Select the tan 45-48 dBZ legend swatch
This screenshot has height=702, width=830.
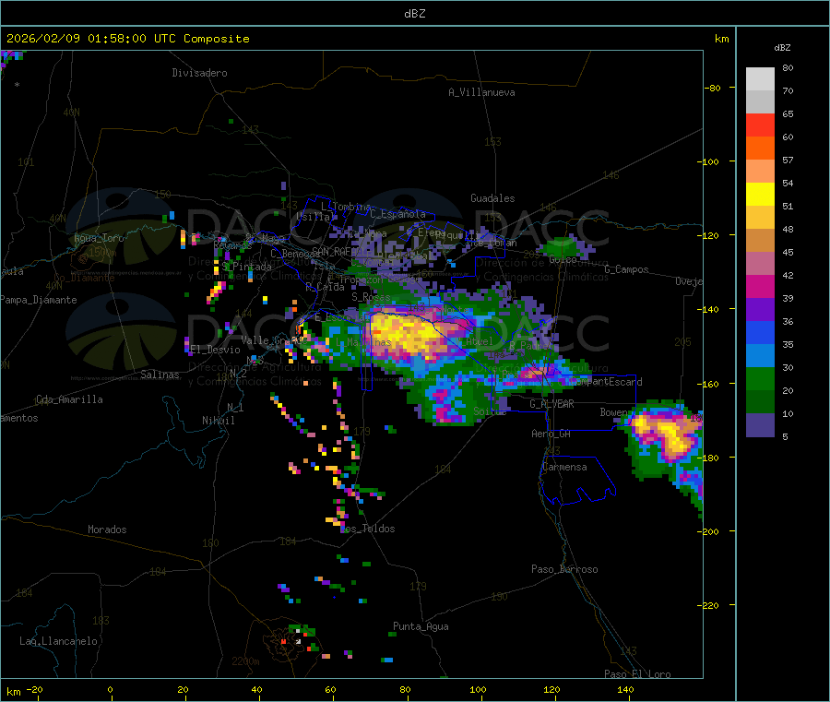[760, 241]
